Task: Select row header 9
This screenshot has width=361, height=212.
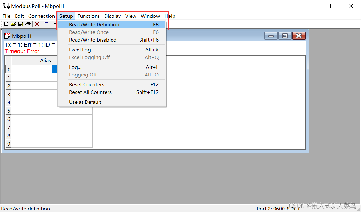Action: click(9, 144)
